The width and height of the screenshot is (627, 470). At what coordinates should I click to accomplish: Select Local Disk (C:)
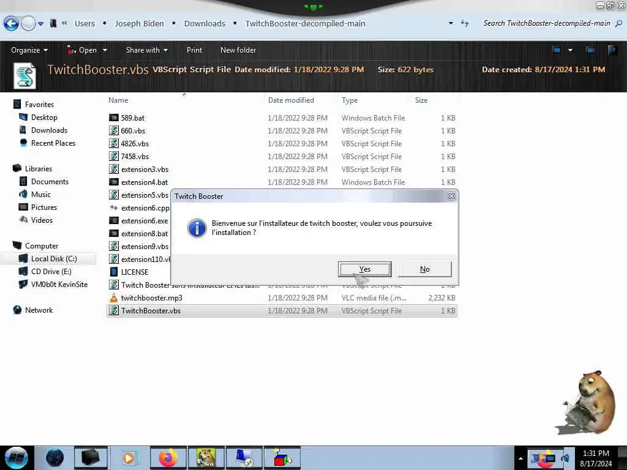pyautogui.click(x=54, y=259)
